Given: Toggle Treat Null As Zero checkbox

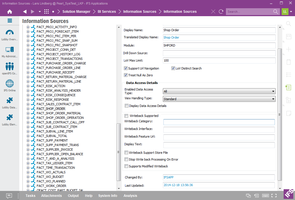Looking at the screenshot, I should point(126,75).
